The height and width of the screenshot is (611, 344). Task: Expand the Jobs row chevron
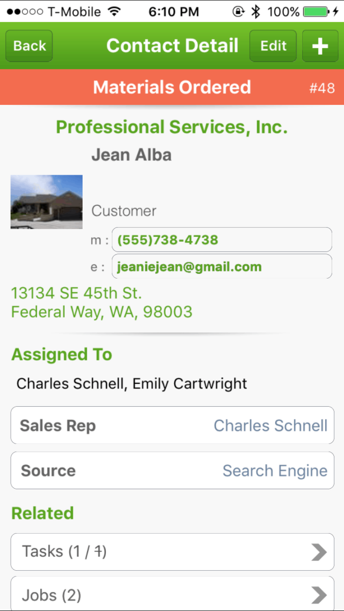(319, 595)
